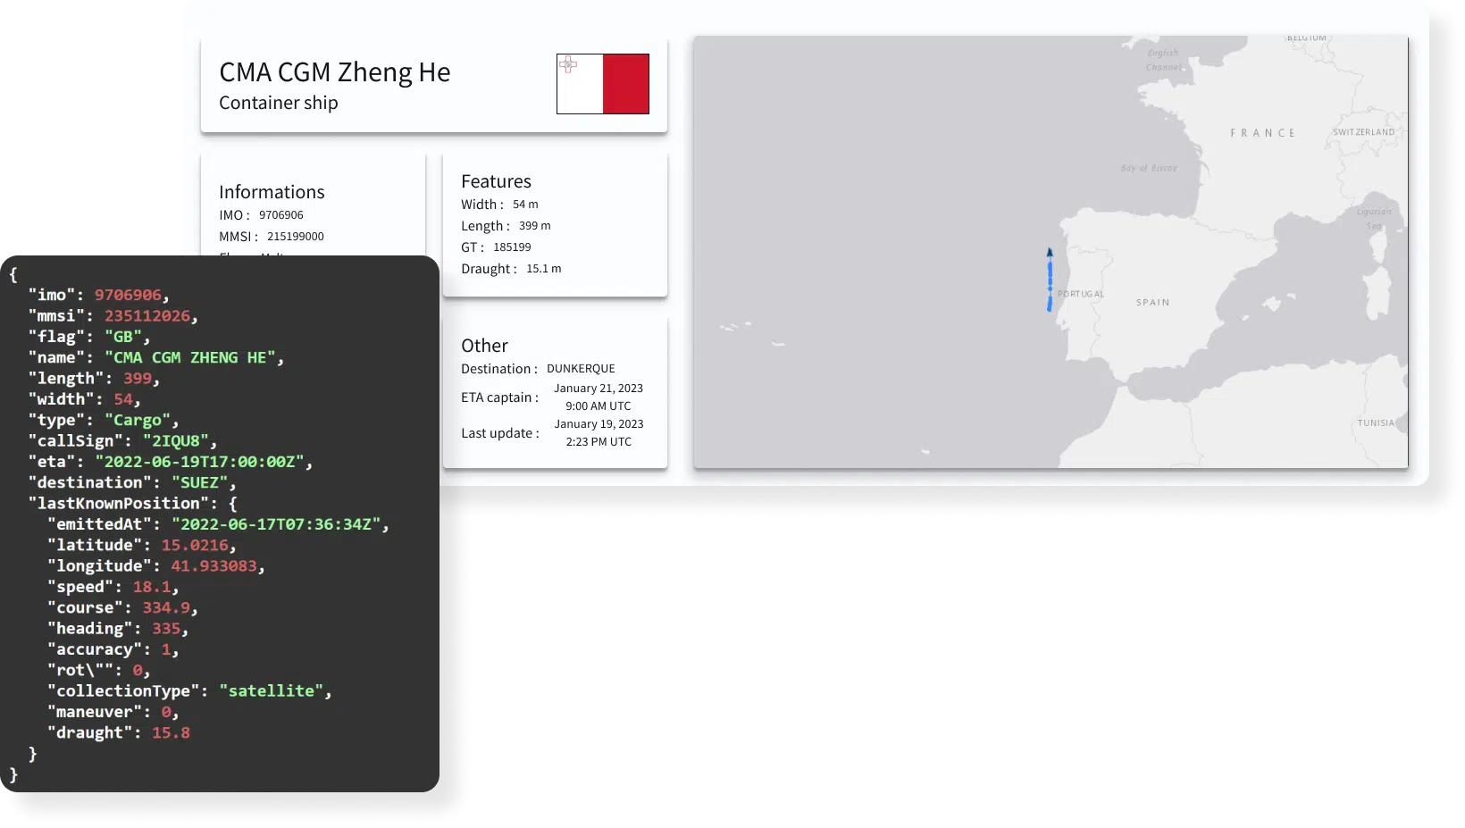This screenshot has width=1465, height=828.
Task: Click the English Channel map label
Action: [x=1163, y=60]
